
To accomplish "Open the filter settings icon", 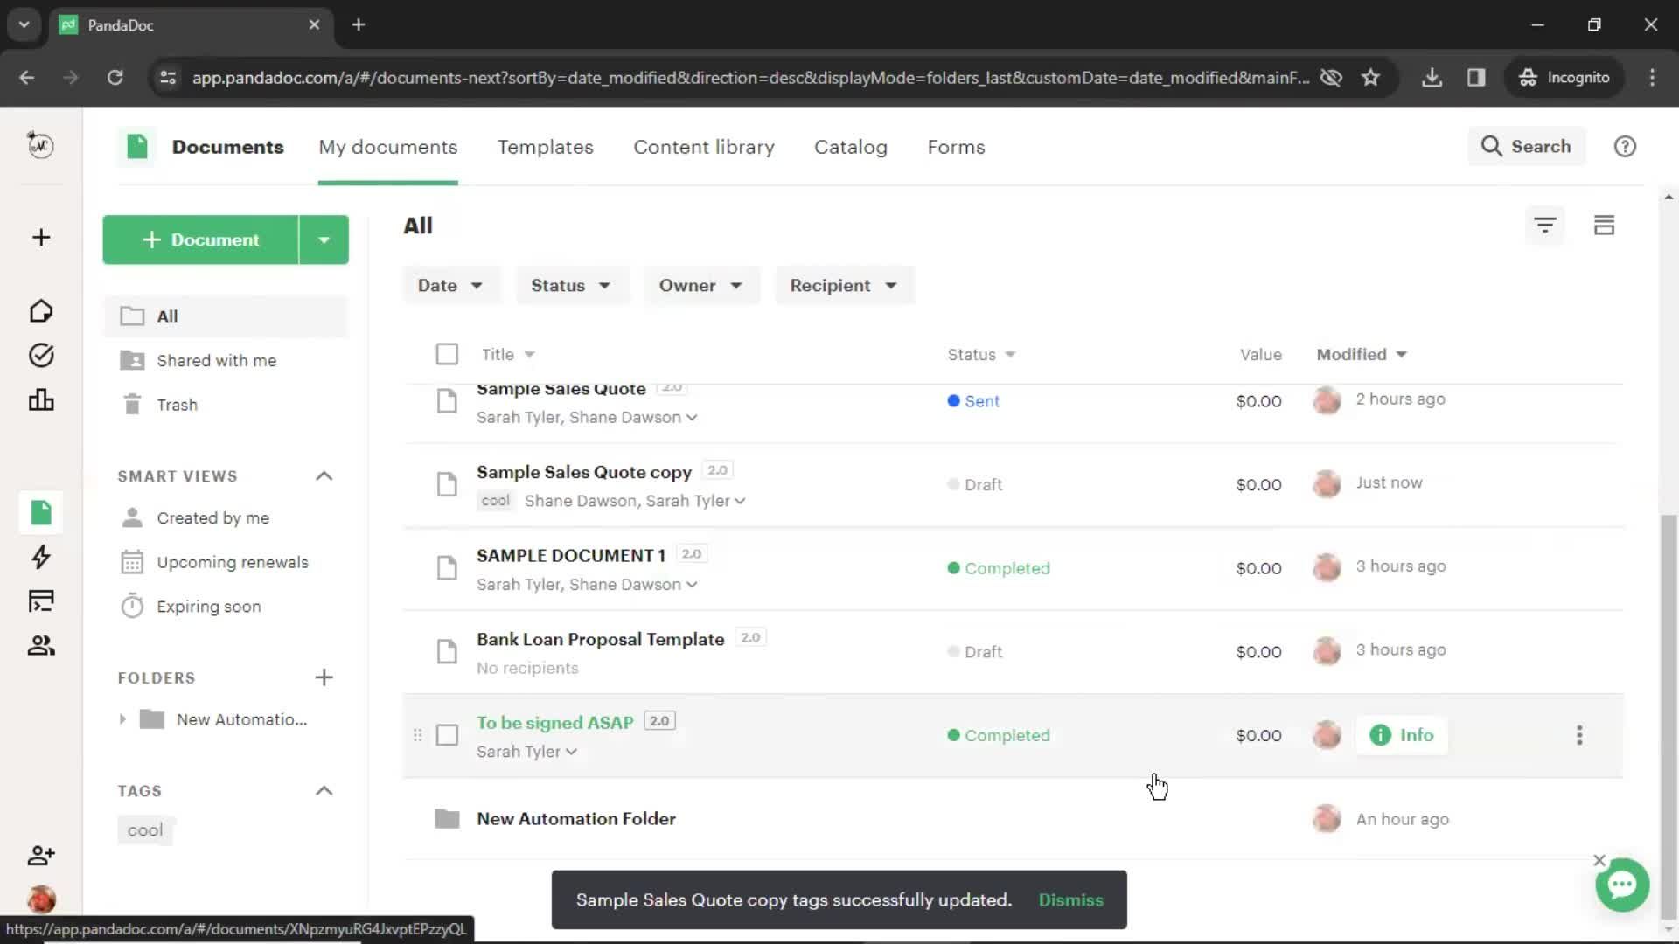I will pyautogui.click(x=1545, y=226).
